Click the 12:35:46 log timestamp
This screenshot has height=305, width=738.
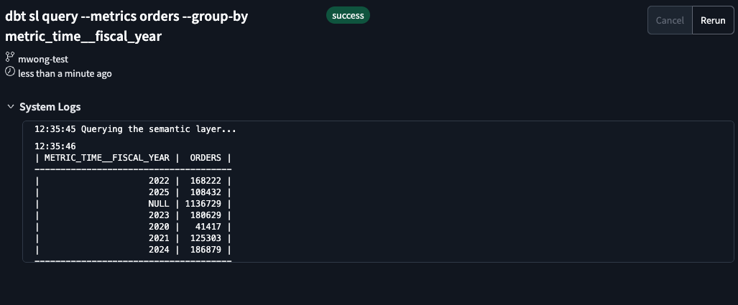pyautogui.click(x=55, y=146)
